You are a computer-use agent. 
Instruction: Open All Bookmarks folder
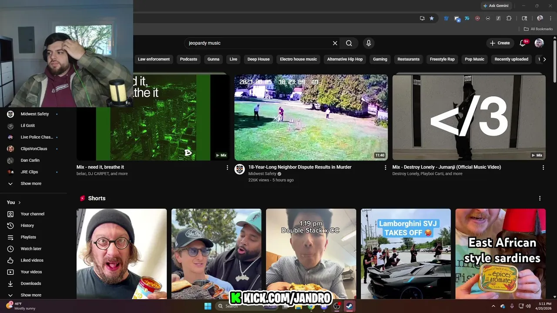(538, 29)
